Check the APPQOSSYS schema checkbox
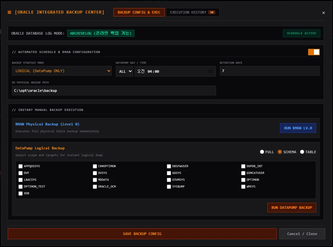 tap(20, 166)
